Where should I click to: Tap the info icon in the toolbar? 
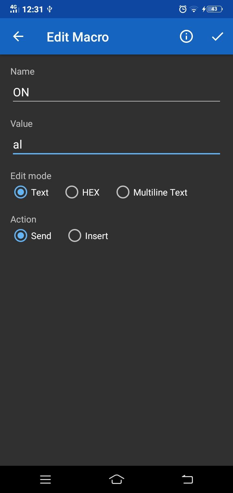186,36
